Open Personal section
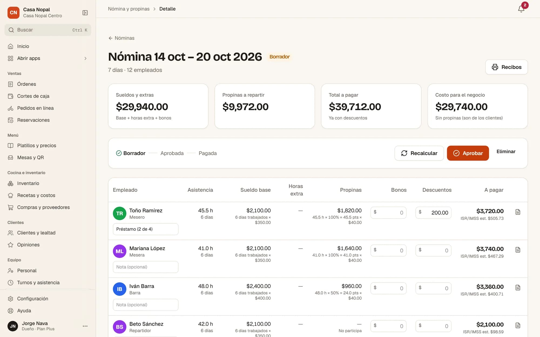This screenshot has width=540, height=337. (48, 270)
